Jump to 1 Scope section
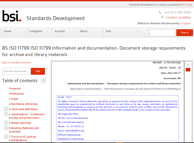 13,99
